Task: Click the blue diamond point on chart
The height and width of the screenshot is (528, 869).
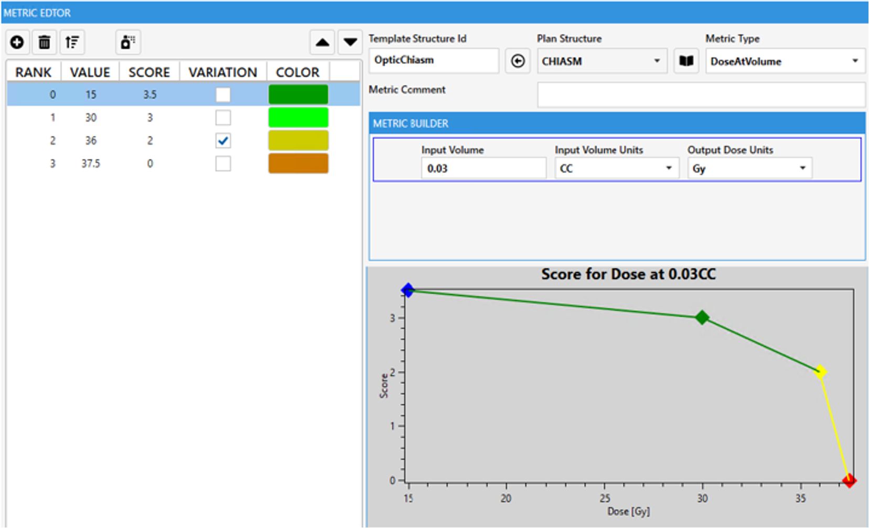Action: 408,290
